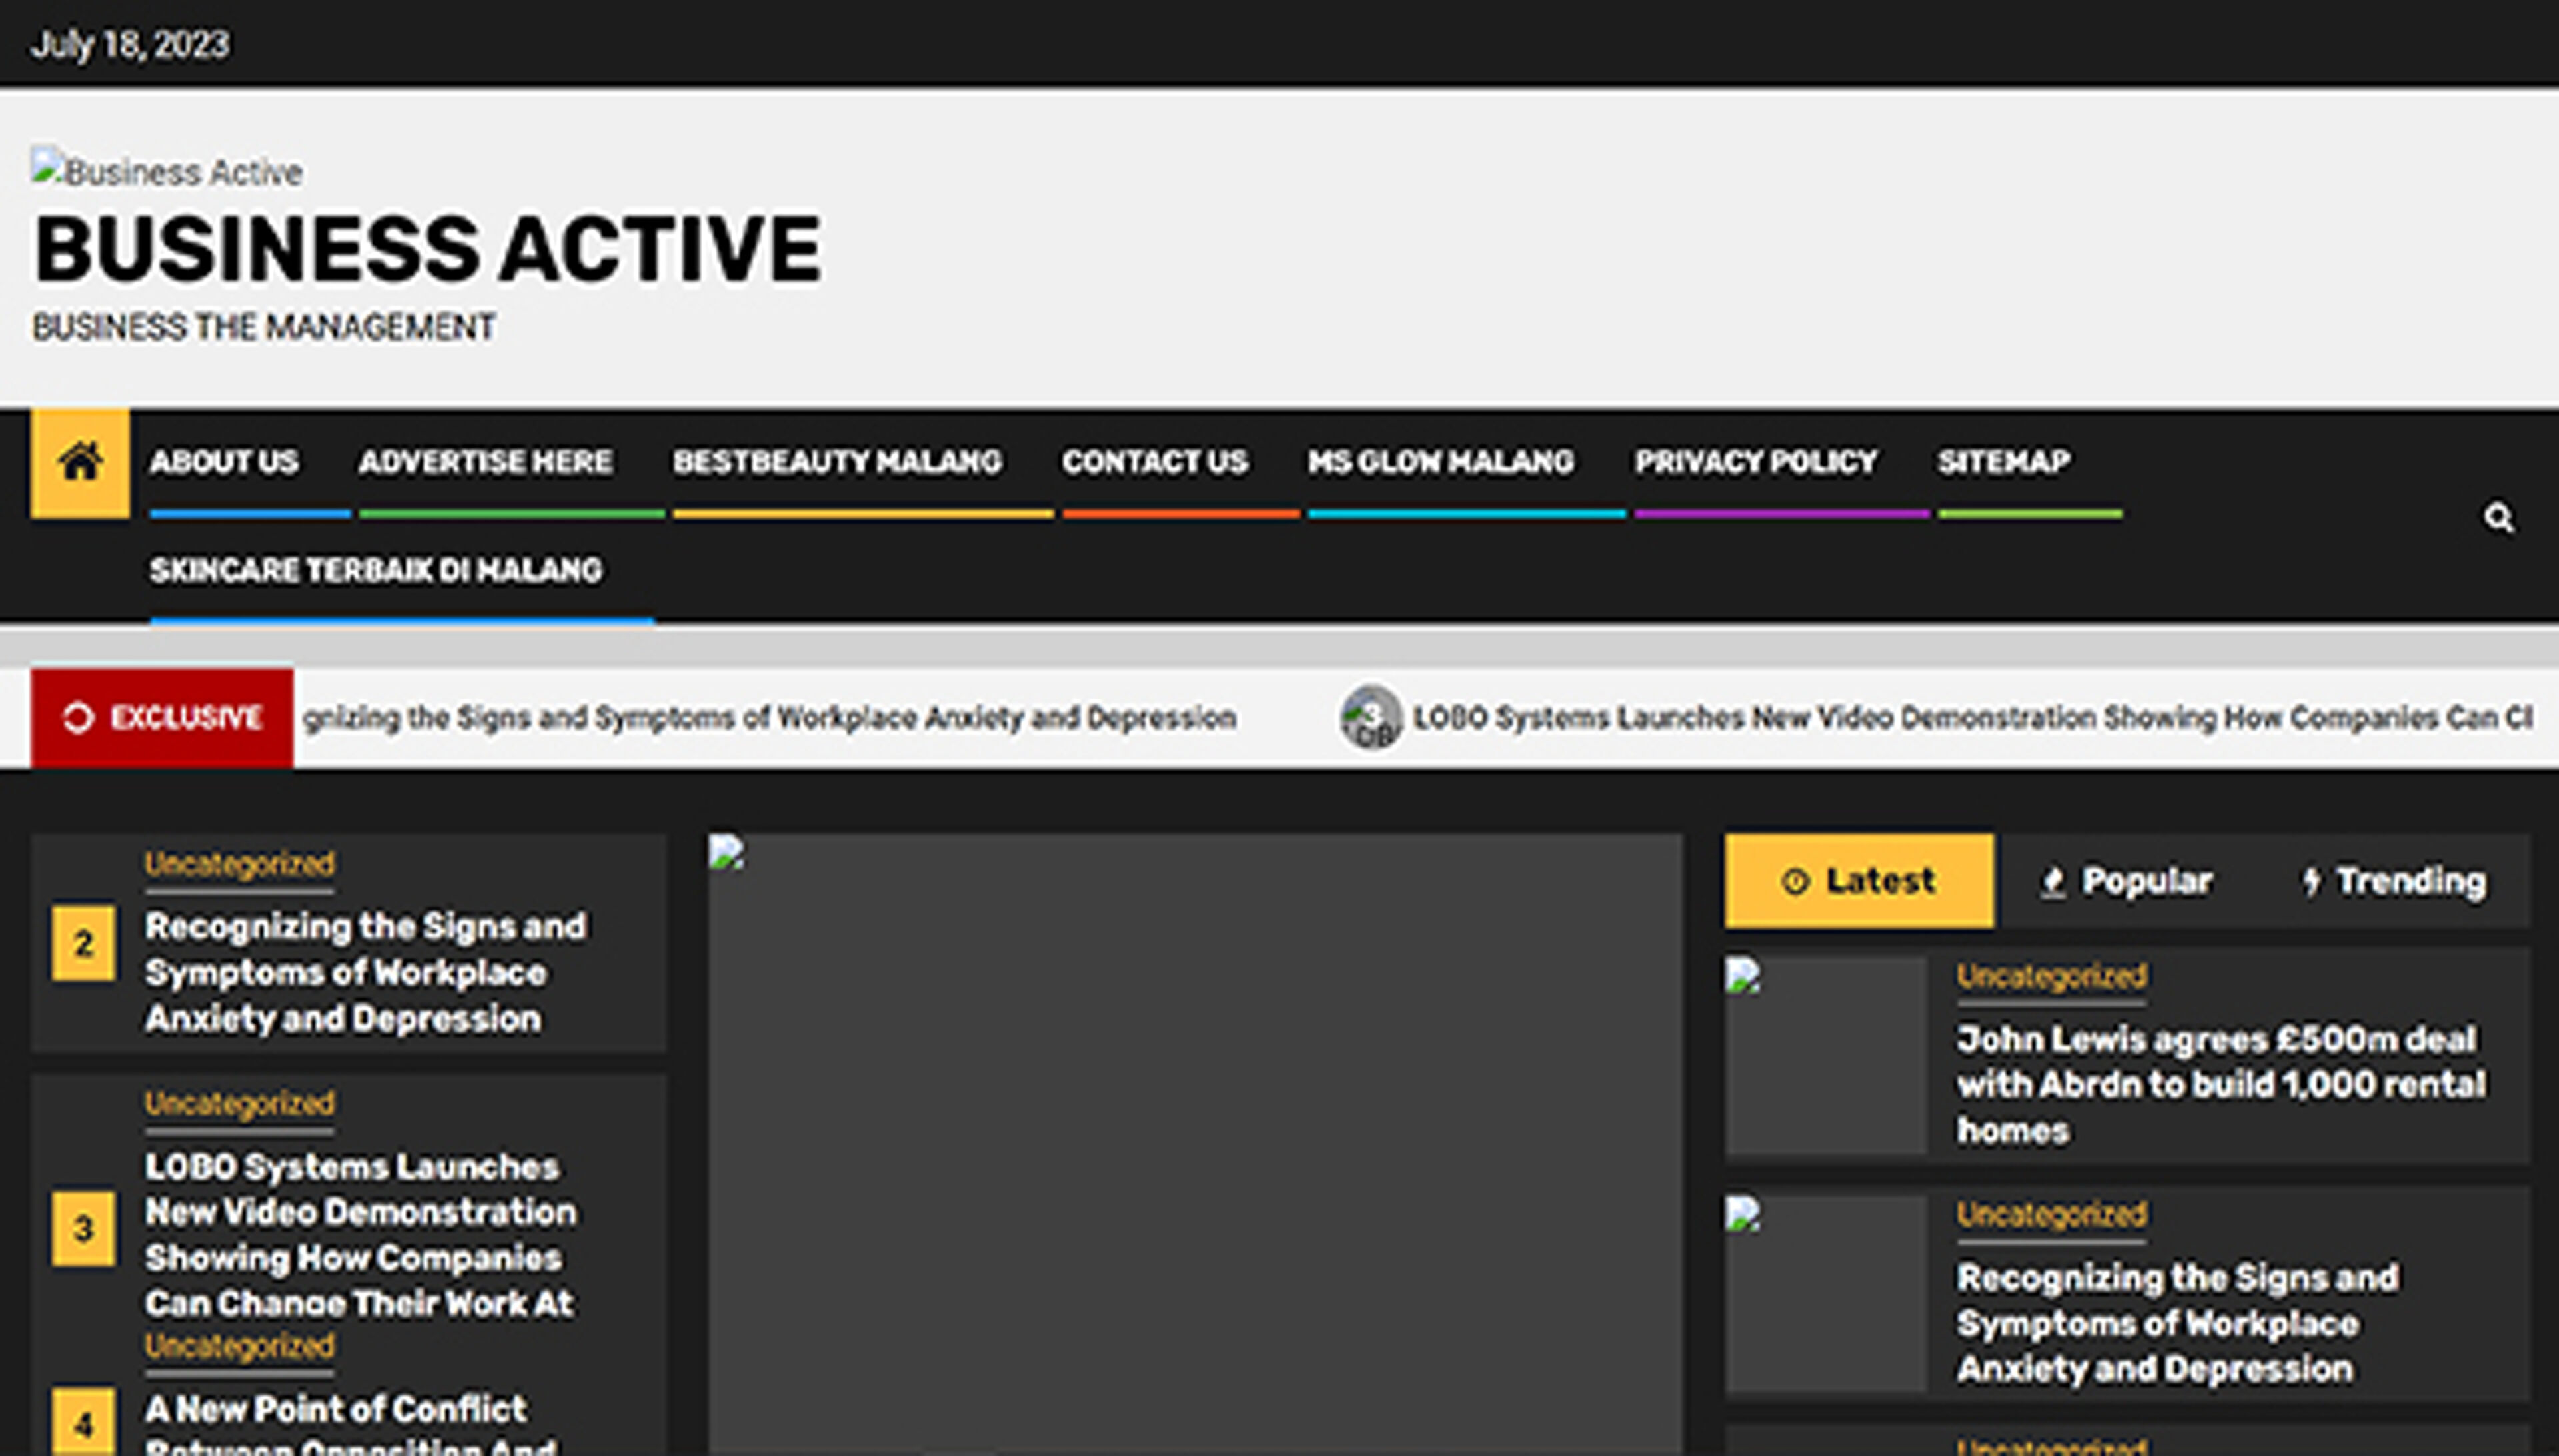The image size is (2559, 1456).
Task: Switch to the Trending tab
Action: click(2393, 881)
